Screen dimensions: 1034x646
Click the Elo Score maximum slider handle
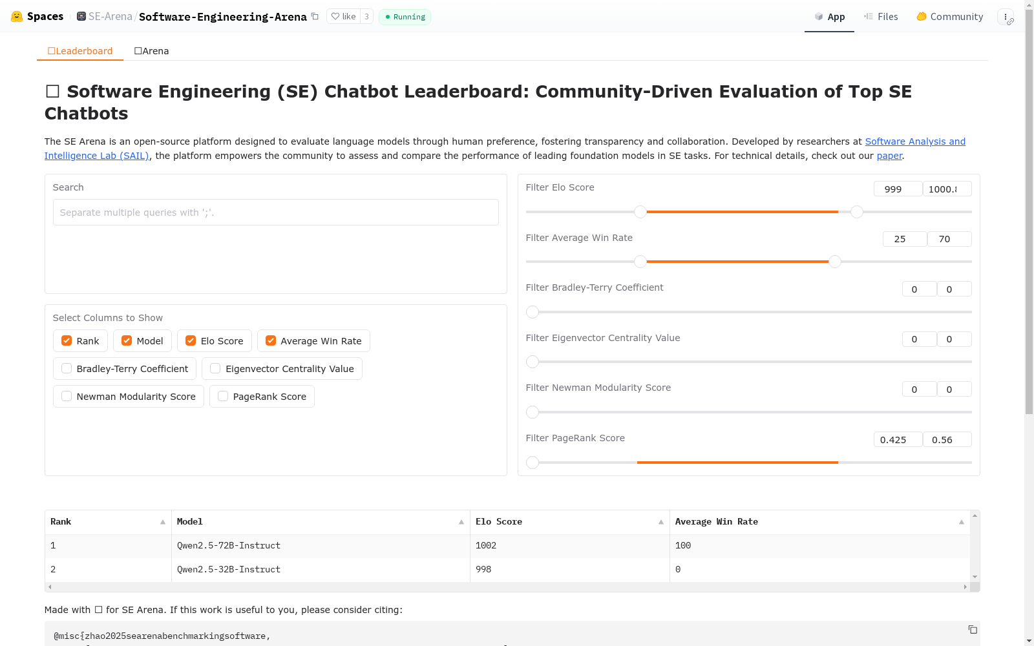[x=857, y=212]
